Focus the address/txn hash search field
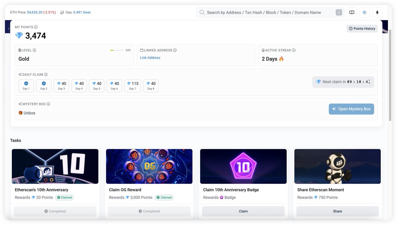 coord(270,13)
